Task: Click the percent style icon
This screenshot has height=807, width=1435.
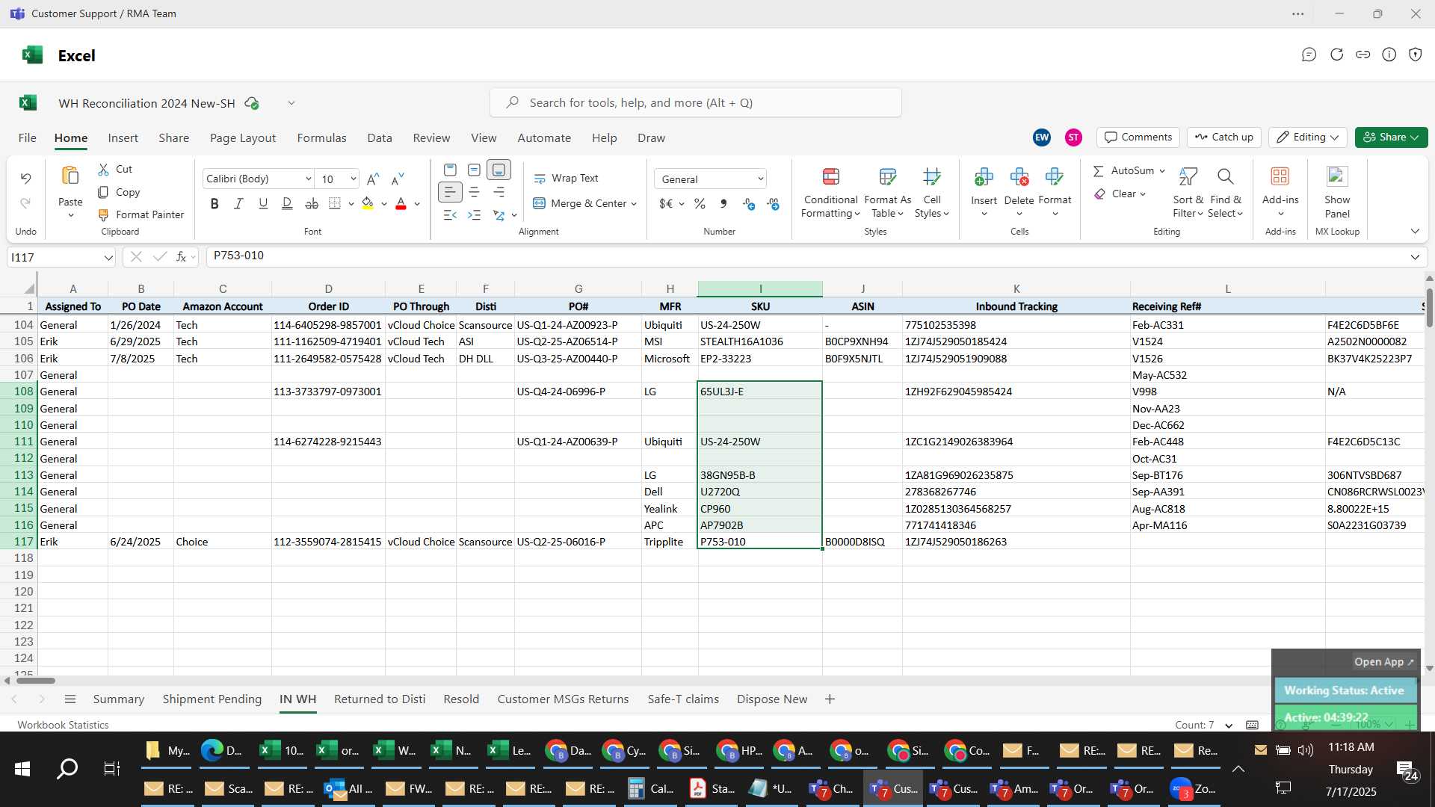Action: pos(700,203)
